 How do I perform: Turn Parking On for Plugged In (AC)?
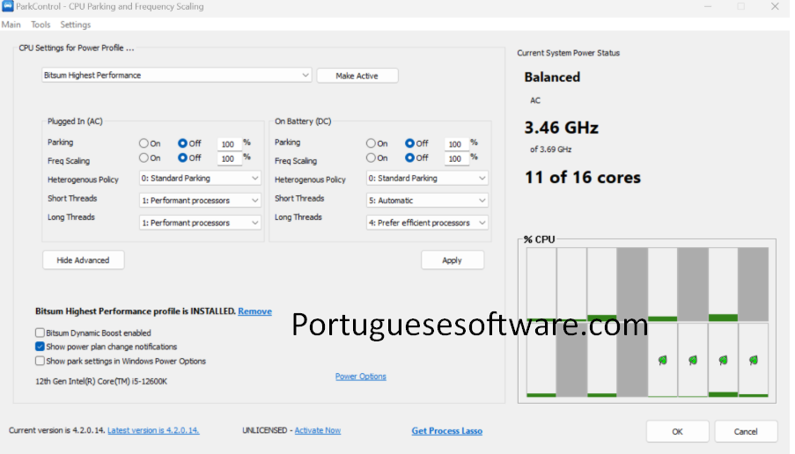144,143
